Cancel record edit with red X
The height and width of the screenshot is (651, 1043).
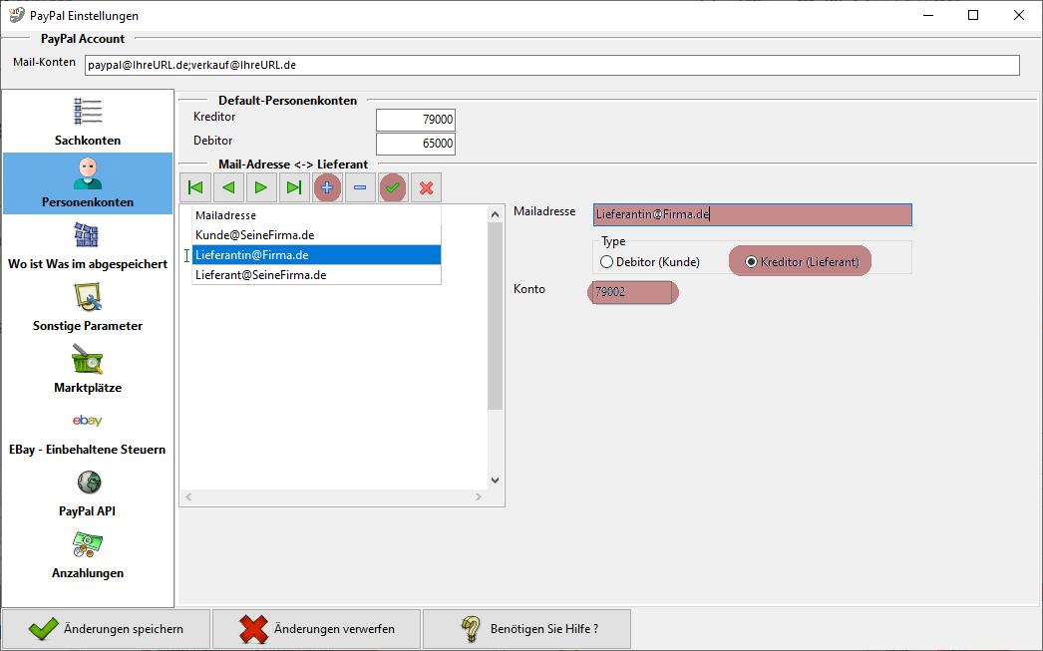pyautogui.click(x=426, y=187)
